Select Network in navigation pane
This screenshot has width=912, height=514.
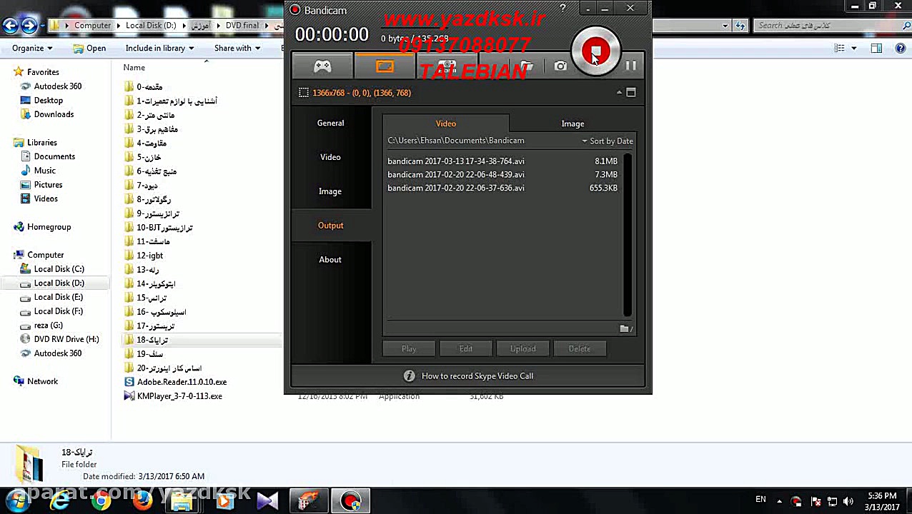coord(42,381)
